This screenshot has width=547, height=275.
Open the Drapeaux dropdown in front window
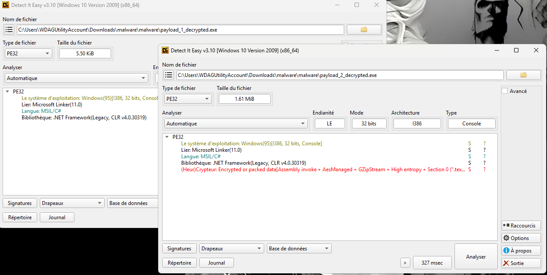point(231,249)
